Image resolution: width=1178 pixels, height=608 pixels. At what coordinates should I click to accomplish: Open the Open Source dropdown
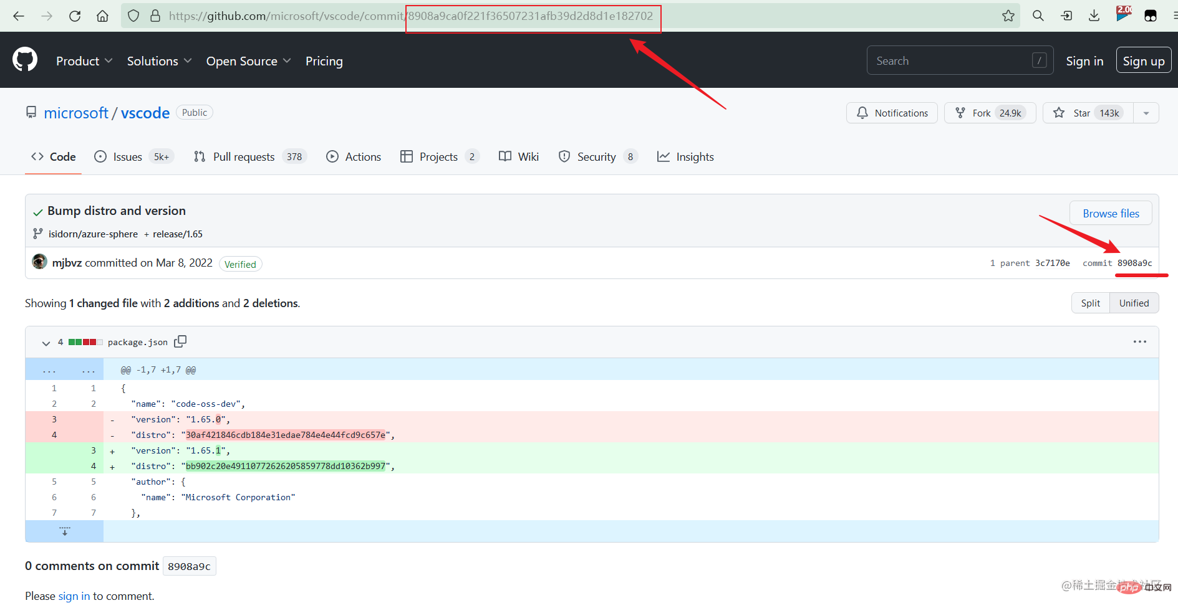(248, 61)
